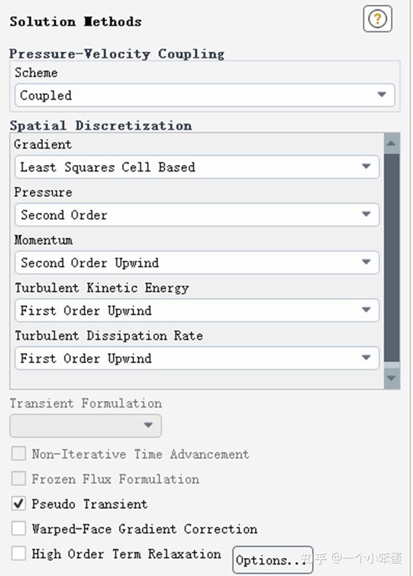This screenshot has width=413, height=576.
Task: Open the Transient Formulation dropdown
Action: pos(148,426)
